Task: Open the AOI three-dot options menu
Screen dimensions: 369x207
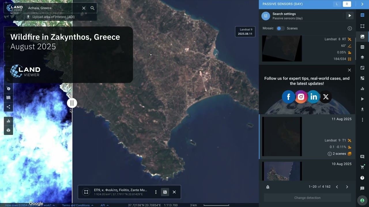Action: pyautogui.click(x=156, y=192)
